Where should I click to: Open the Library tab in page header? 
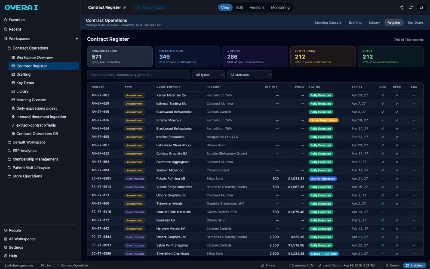375,22
